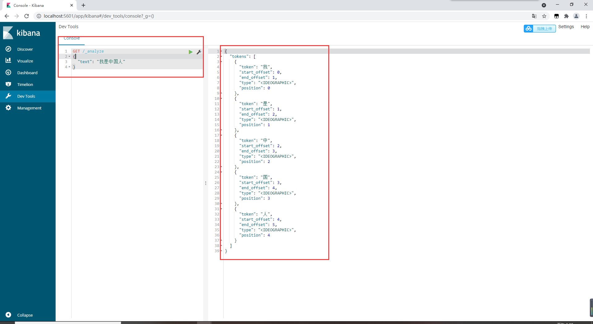Click the Kibana logo in sidebar
The width and height of the screenshot is (593, 324).
(x=22, y=33)
